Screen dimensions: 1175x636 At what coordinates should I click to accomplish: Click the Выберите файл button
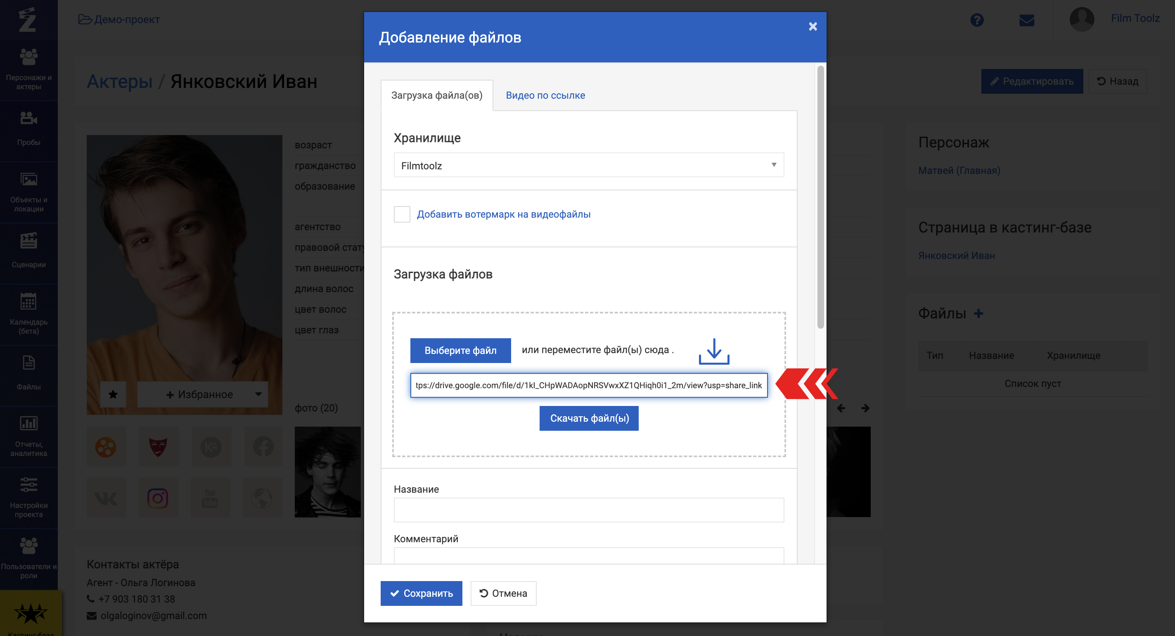click(460, 350)
